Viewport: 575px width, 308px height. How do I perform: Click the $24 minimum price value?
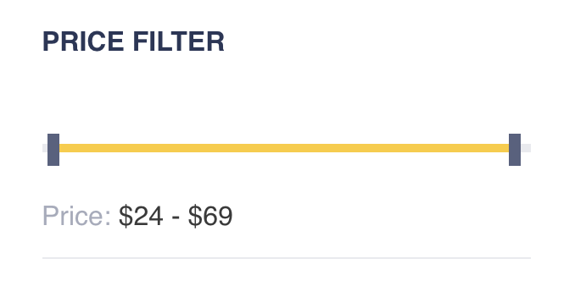click(141, 216)
